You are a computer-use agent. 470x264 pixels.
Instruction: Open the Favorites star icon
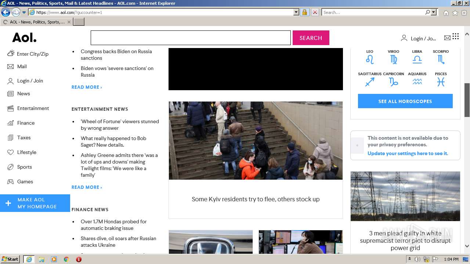(455, 13)
